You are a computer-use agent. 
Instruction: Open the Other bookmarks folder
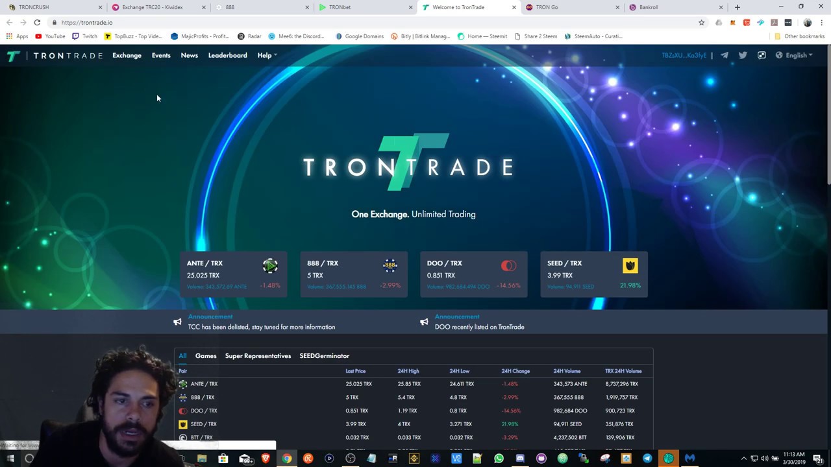[x=800, y=36]
